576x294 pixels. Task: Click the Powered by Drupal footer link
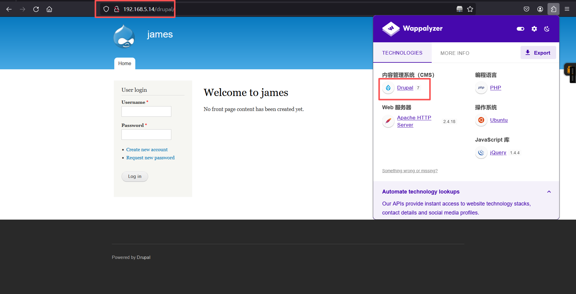coord(143,257)
